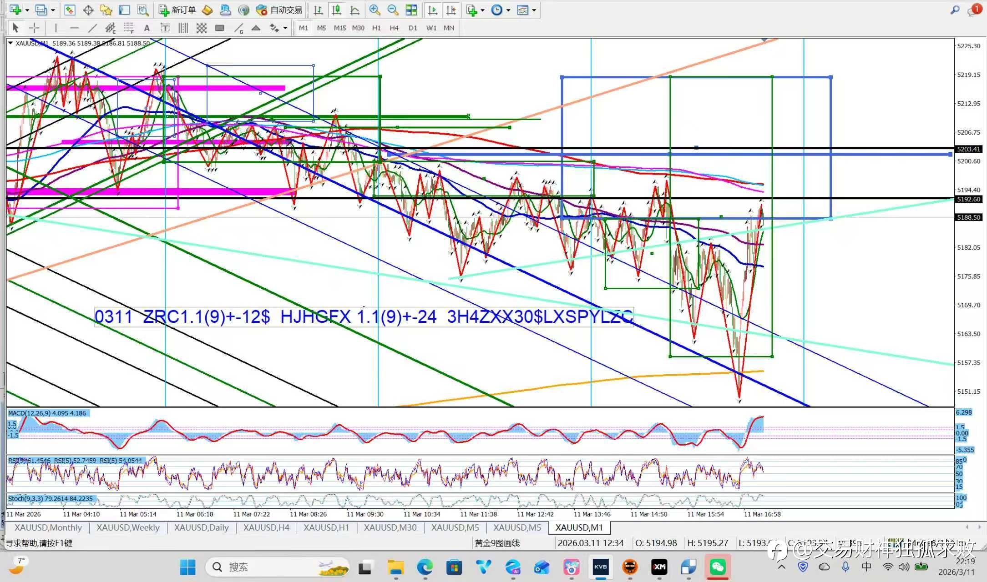Select the Crosshair cursor tool

pyautogui.click(x=34, y=28)
